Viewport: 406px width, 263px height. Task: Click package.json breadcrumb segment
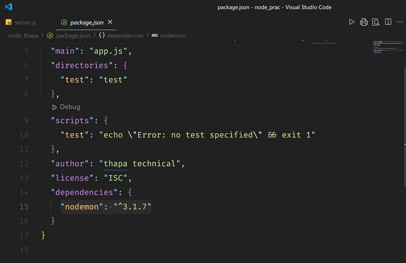tap(73, 35)
